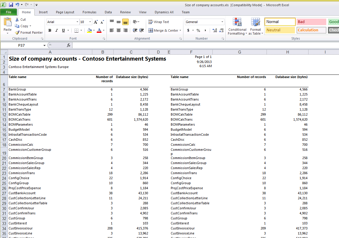This screenshot has width=339, height=238.
Task: Click the Insert Function fx icon
Action: [x=69, y=45]
